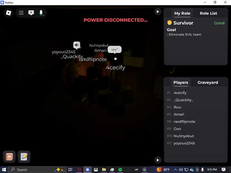Switch to the Role List tab
This screenshot has width=231, height=173.
coord(208,13)
